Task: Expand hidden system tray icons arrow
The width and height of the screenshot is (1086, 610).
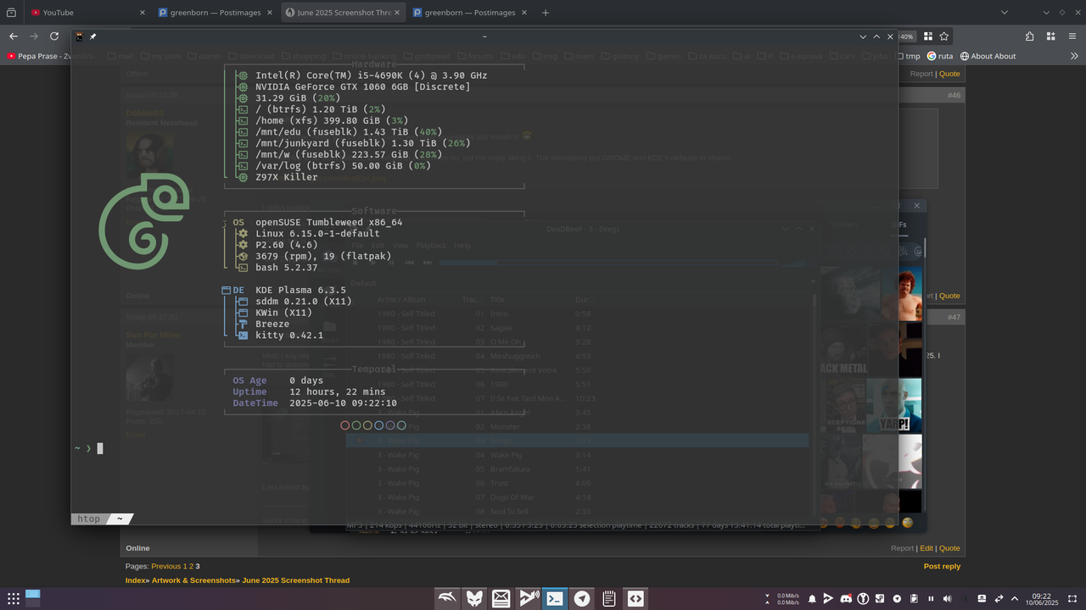Action: 1015,599
